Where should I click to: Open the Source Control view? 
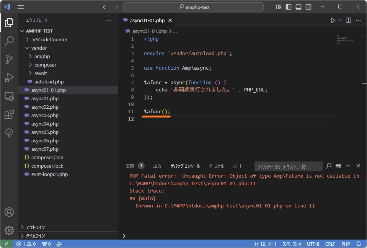point(9,59)
